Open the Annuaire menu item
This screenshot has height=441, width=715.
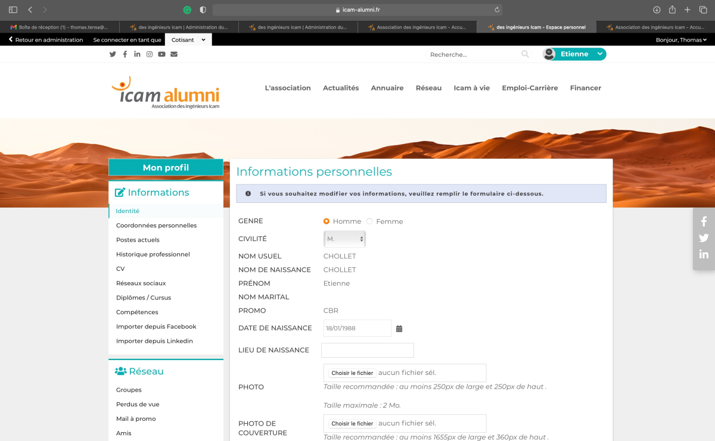point(387,88)
